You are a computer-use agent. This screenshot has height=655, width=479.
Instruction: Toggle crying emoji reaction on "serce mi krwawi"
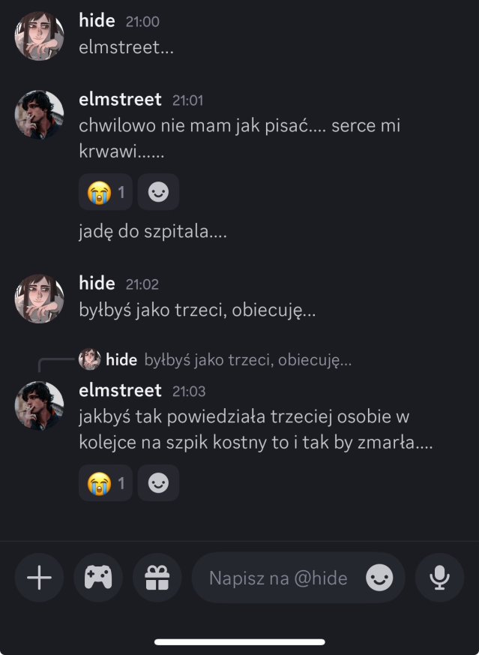(106, 192)
